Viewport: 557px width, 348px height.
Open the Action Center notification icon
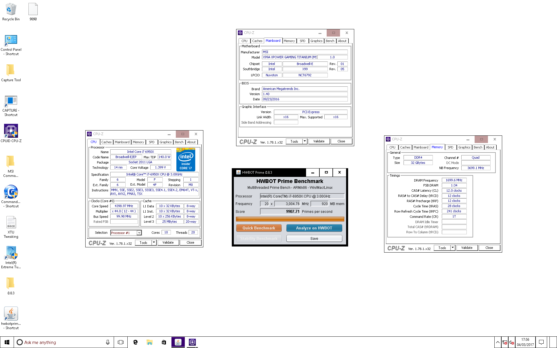(x=541, y=342)
